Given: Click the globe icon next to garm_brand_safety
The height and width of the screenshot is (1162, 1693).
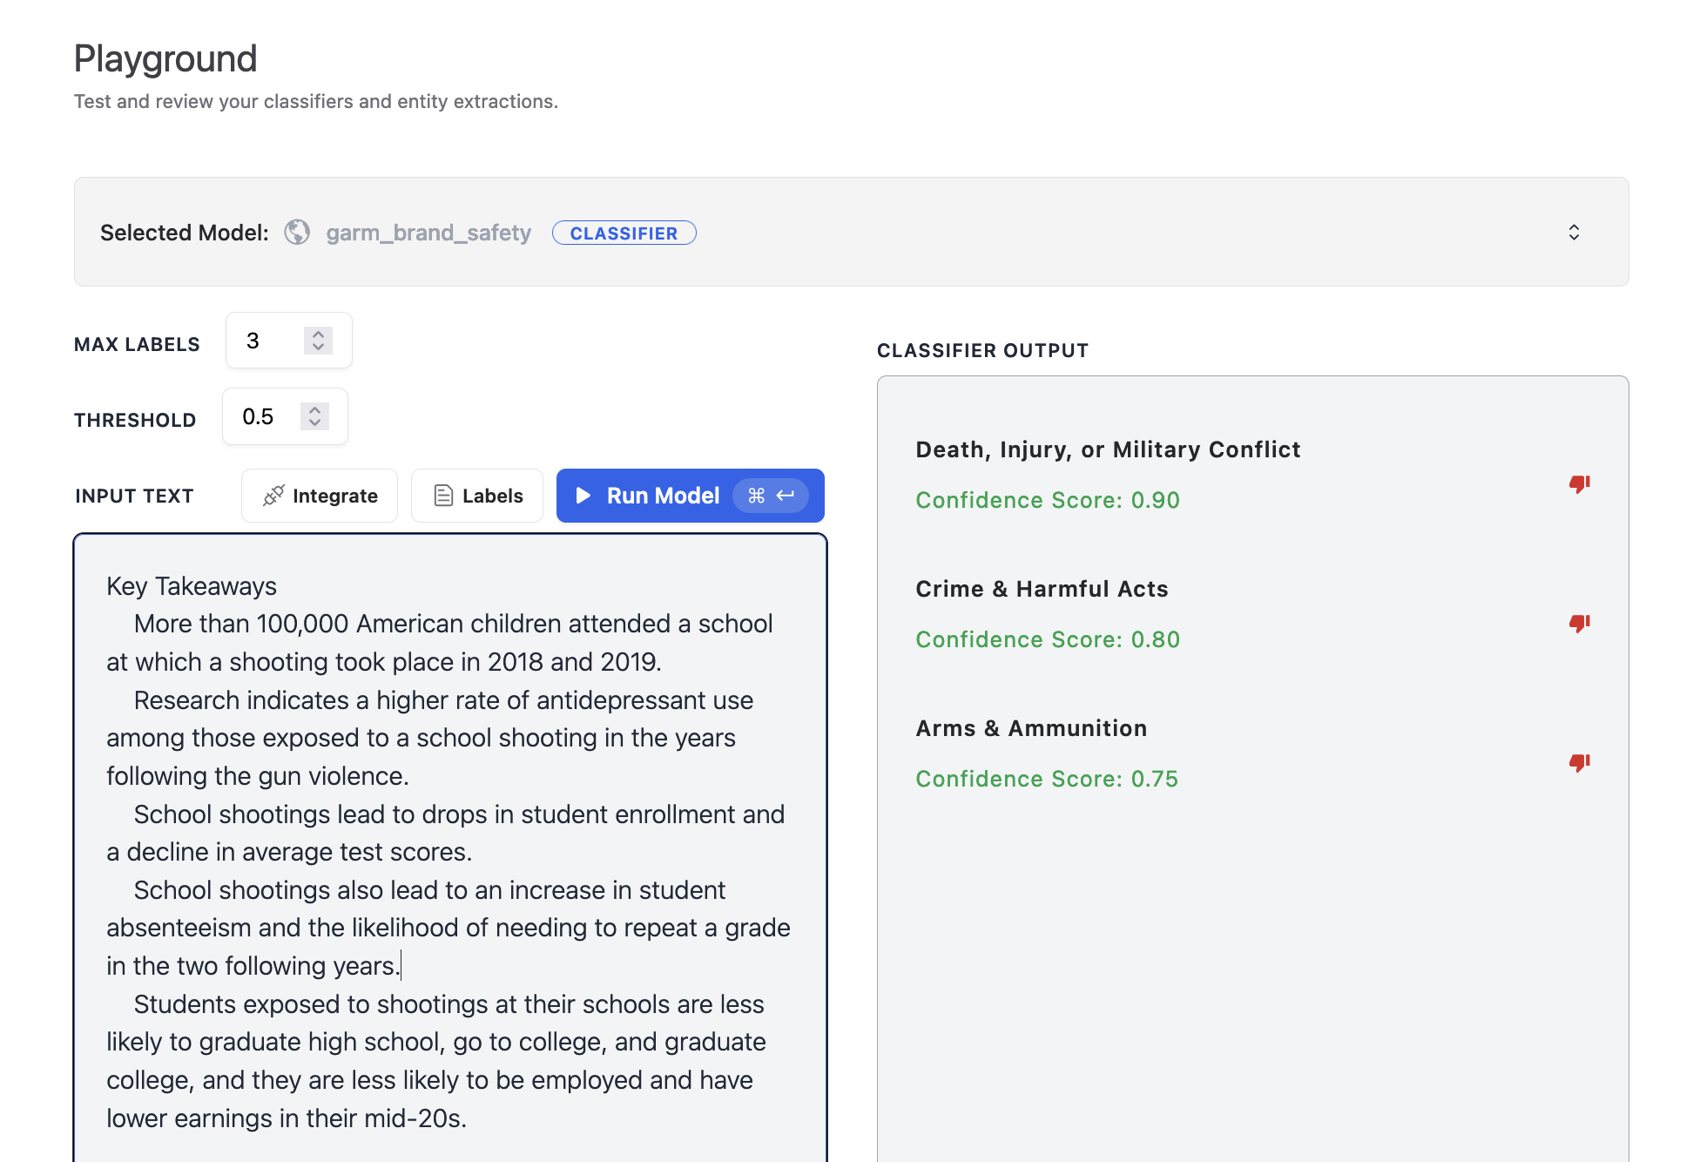Looking at the screenshot, I should pyautogui.click(x=299, y=233).
